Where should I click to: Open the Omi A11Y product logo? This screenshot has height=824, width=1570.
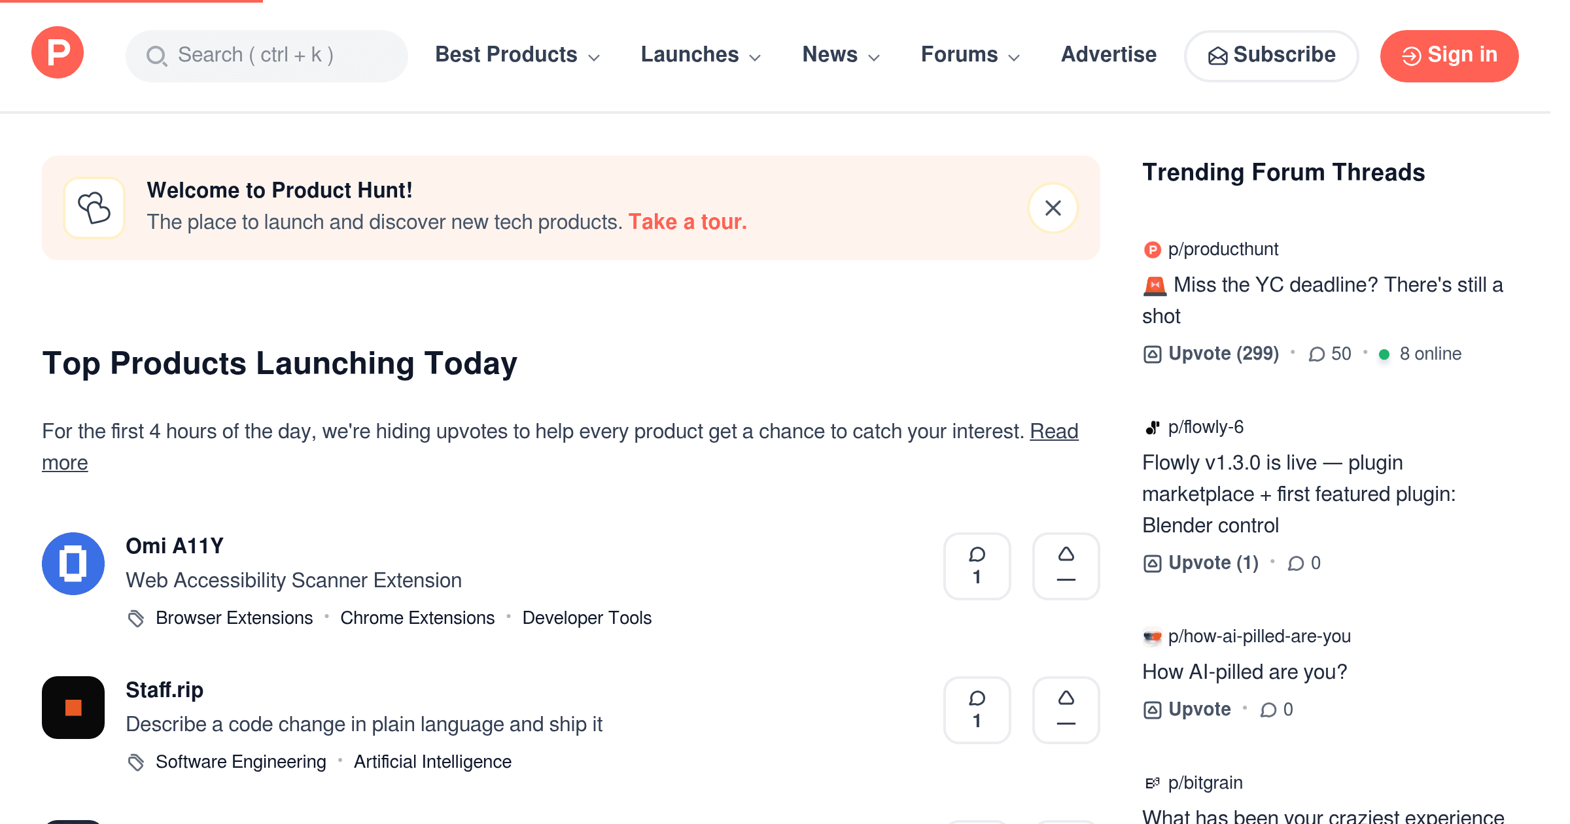pos(73,564)
